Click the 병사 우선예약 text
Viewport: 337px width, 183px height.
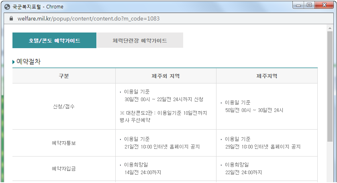point(135,120)
